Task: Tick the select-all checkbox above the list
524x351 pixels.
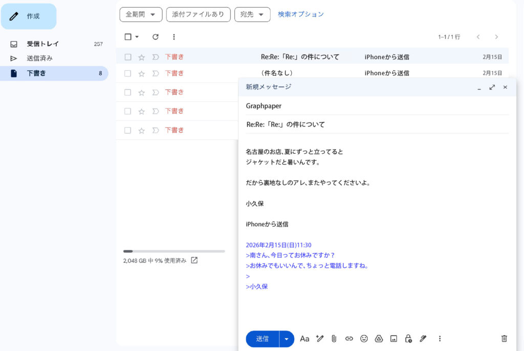Action: pyautogui.click(x=128, y=37)
